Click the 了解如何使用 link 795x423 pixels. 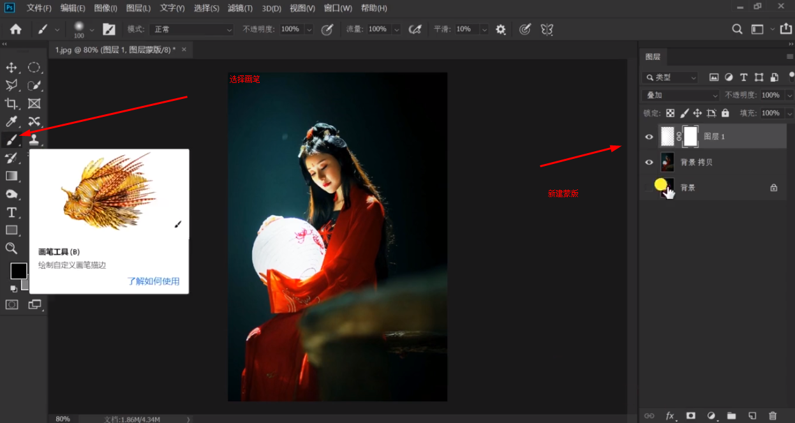[153, 281]
